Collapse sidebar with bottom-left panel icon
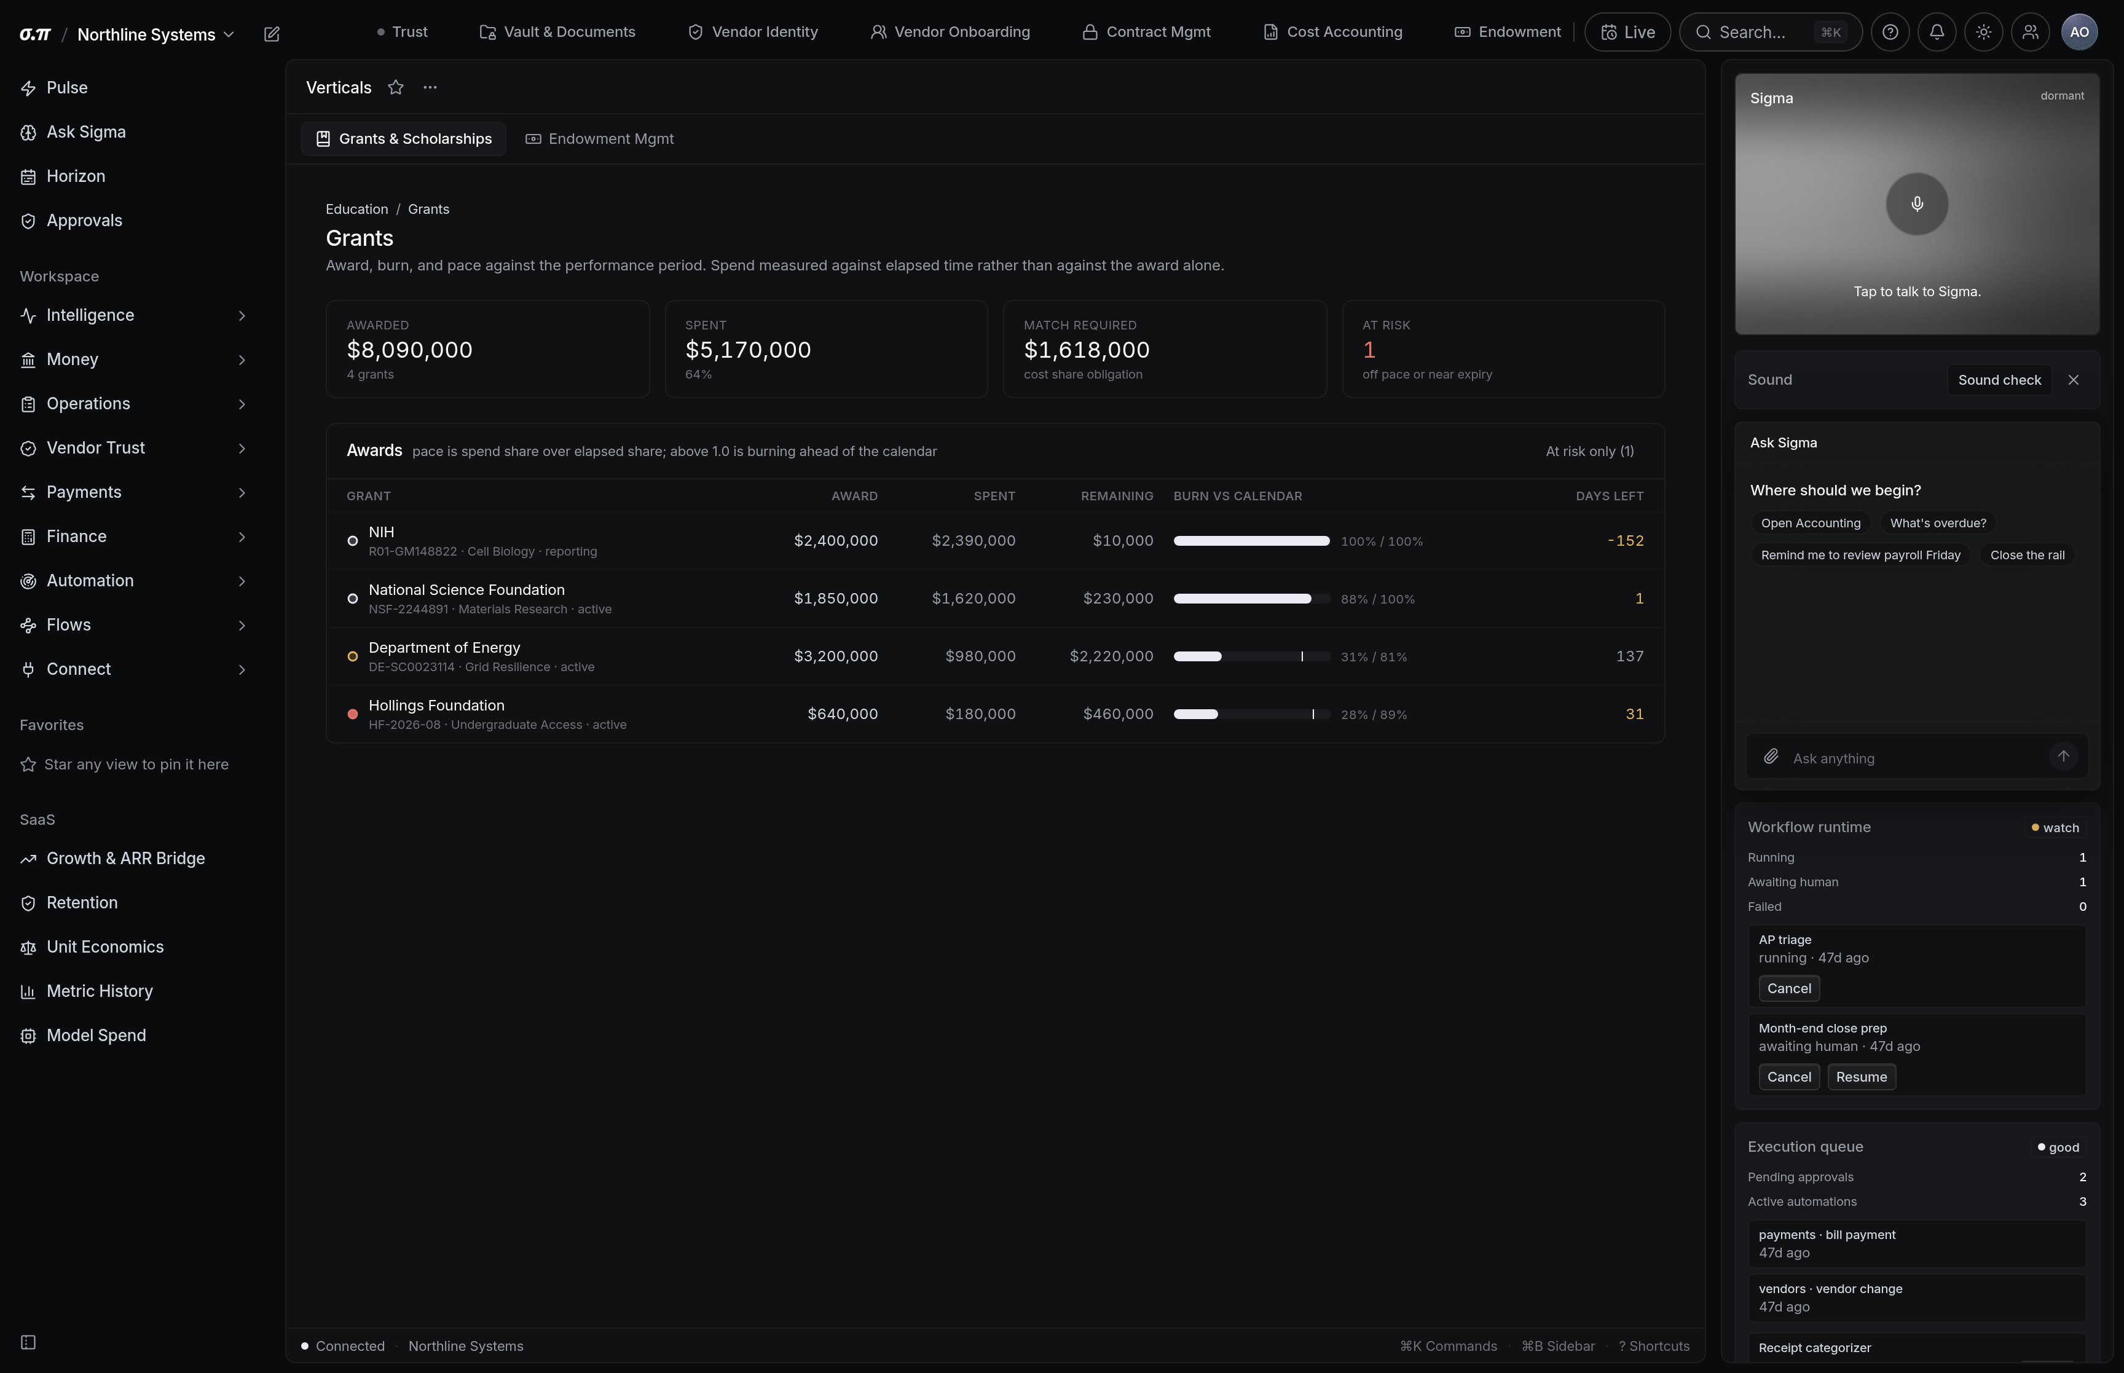2124x1373 pixels. point(28,1342)
